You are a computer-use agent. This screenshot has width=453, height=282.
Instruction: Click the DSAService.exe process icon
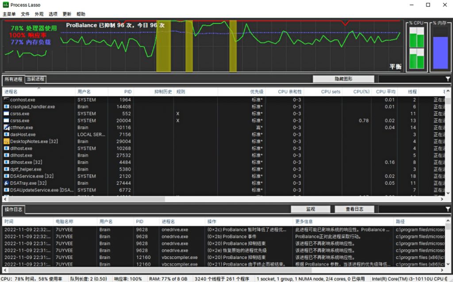[6, 176]
